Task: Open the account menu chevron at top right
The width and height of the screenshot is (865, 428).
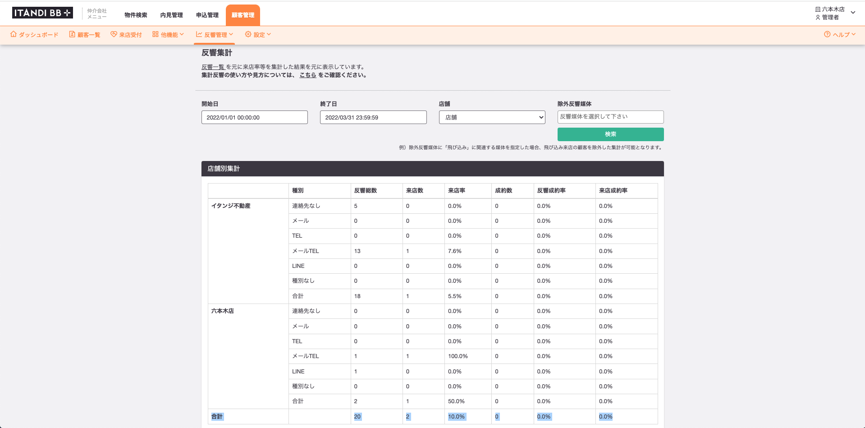Action: point(853,13)
